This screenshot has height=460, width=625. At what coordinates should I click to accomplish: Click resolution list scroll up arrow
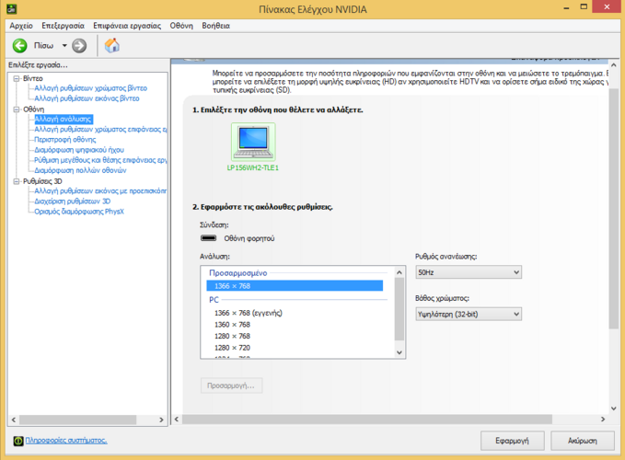click(x=399, y=272)
